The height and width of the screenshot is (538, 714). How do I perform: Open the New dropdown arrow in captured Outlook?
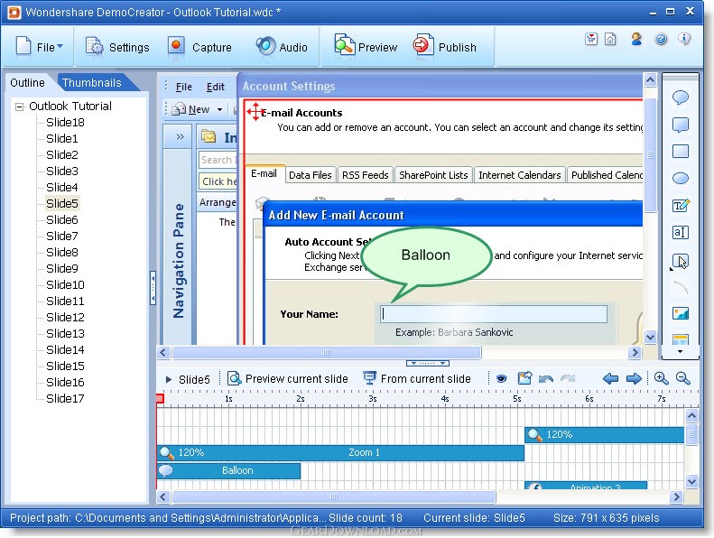point(220,110)
